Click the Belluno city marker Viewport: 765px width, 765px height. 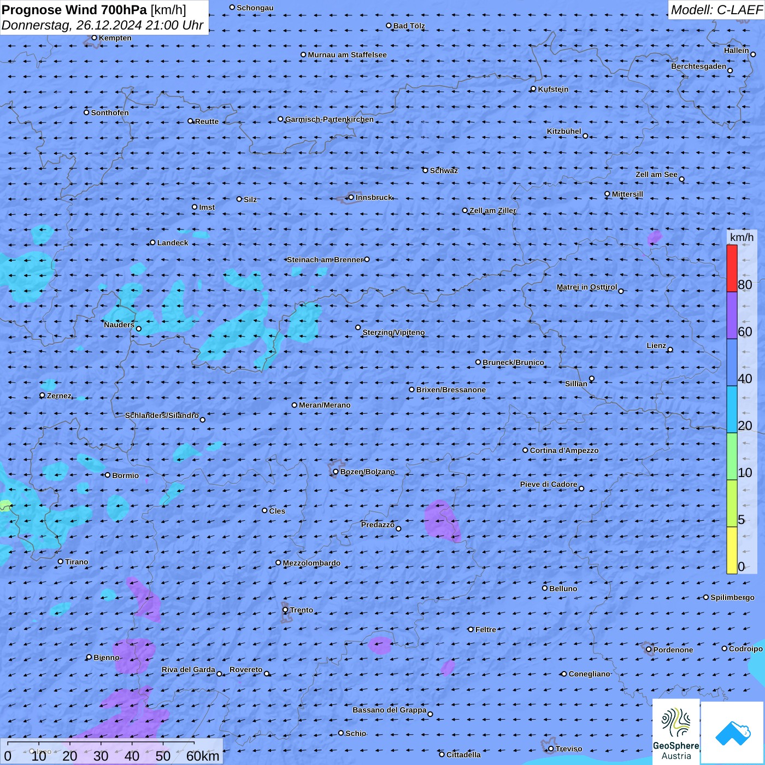coord(545,588)
